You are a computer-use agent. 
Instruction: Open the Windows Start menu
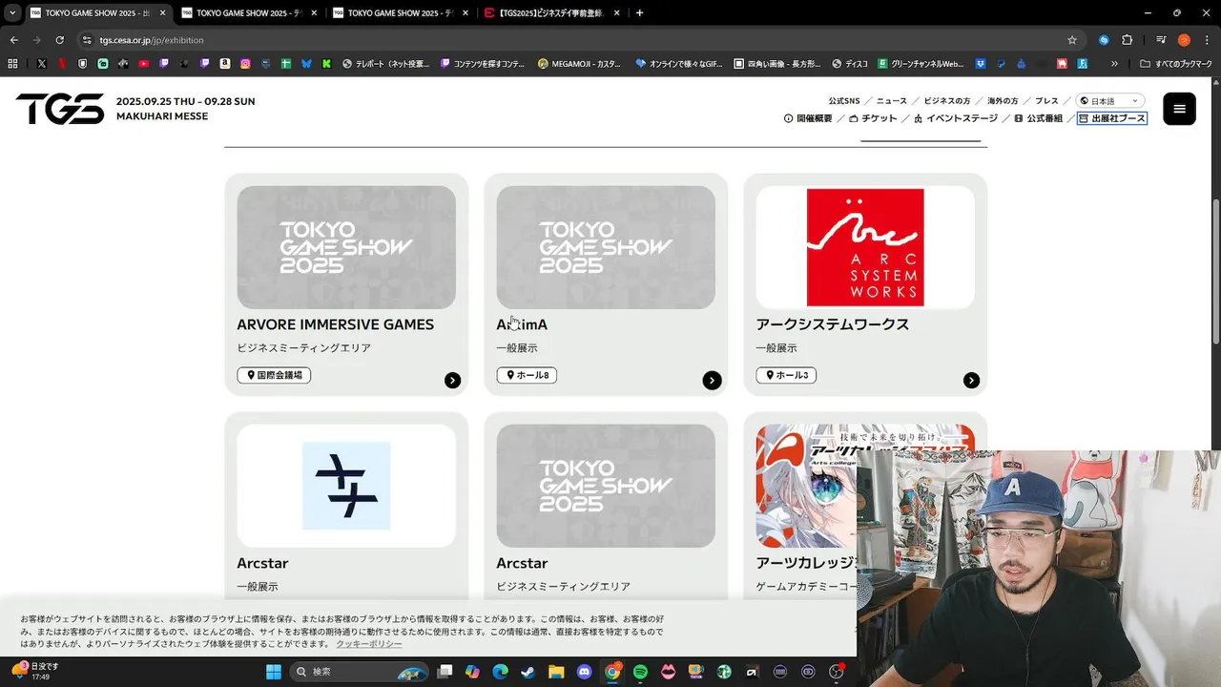click(274, 672)
